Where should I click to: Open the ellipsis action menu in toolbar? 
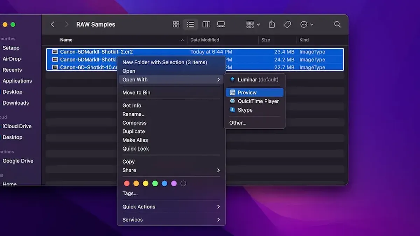click(x=307, y=24)
